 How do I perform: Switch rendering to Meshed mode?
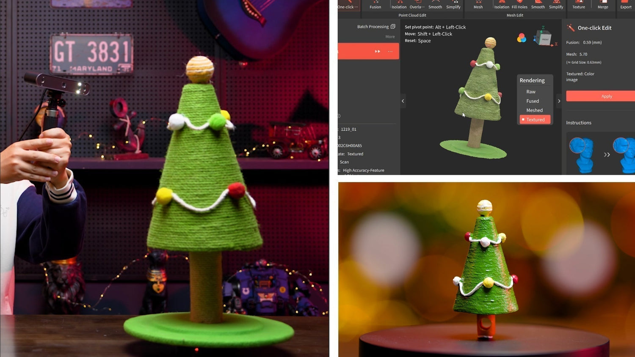pos(534,110)
